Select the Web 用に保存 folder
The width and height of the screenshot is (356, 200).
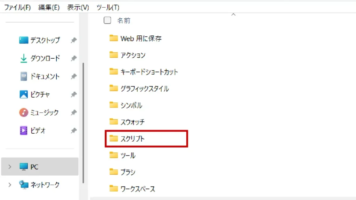pos(141,39)
